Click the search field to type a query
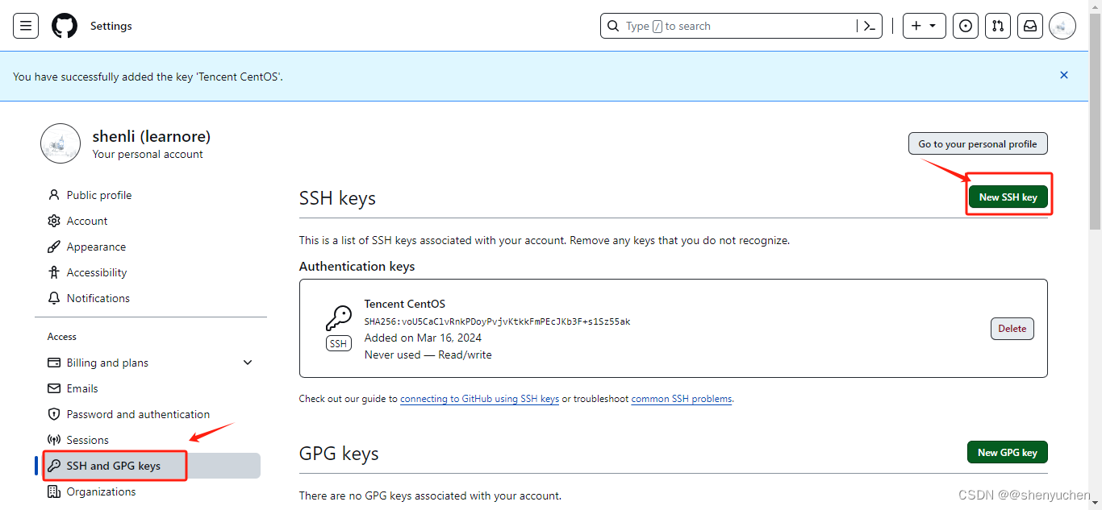1102x510 pixels. click(x=726, y=25)
